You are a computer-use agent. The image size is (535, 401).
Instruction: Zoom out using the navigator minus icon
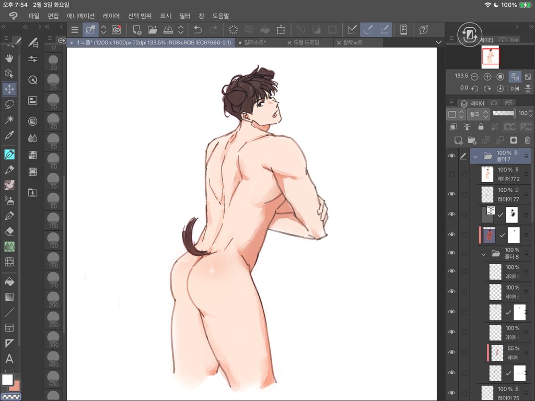pyautogui.click(x=474, y=77)
